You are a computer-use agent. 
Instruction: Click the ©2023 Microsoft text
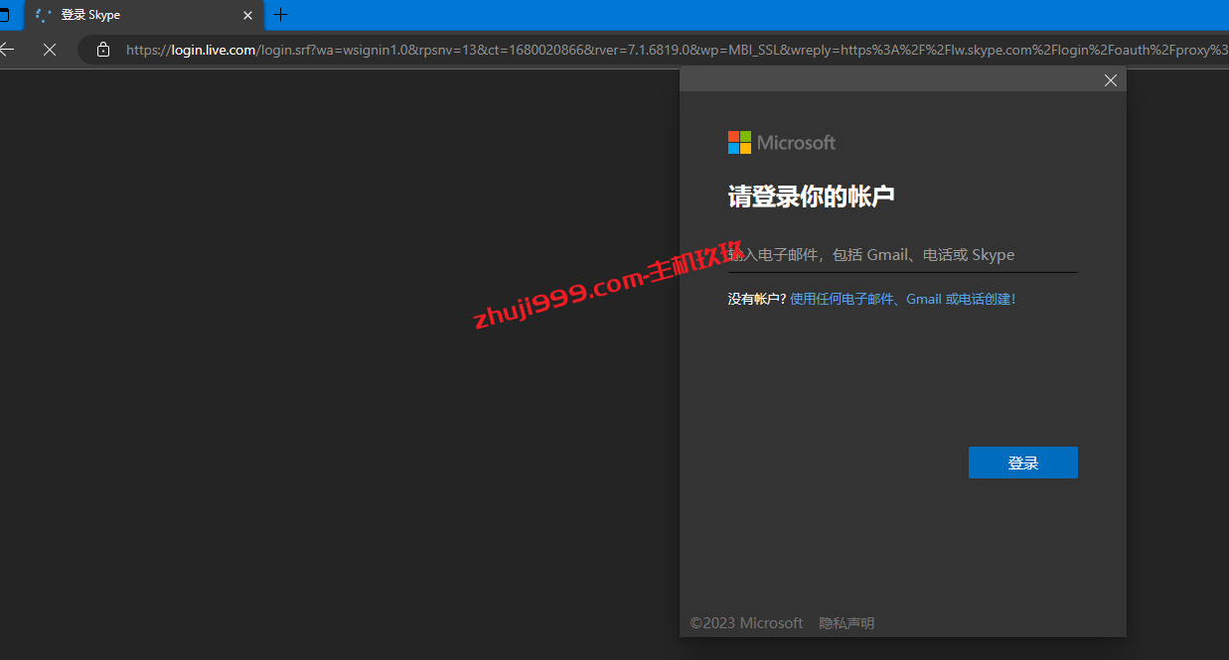746,623
